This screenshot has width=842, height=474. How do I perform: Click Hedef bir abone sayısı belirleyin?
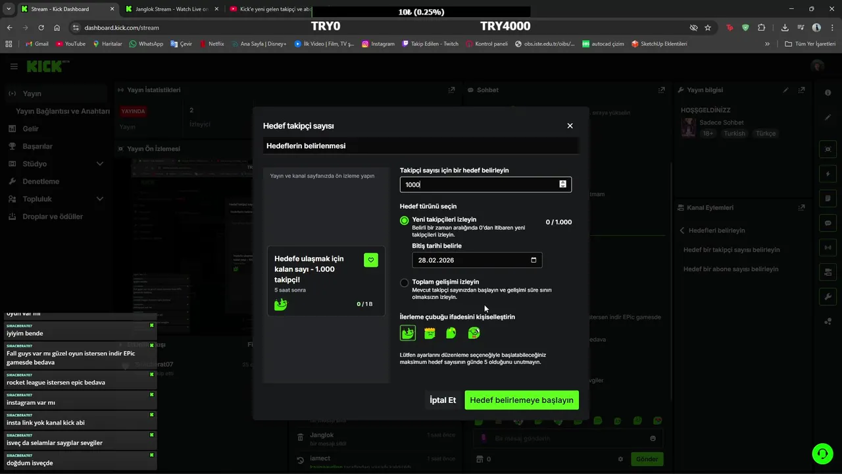tap(731, 269)
